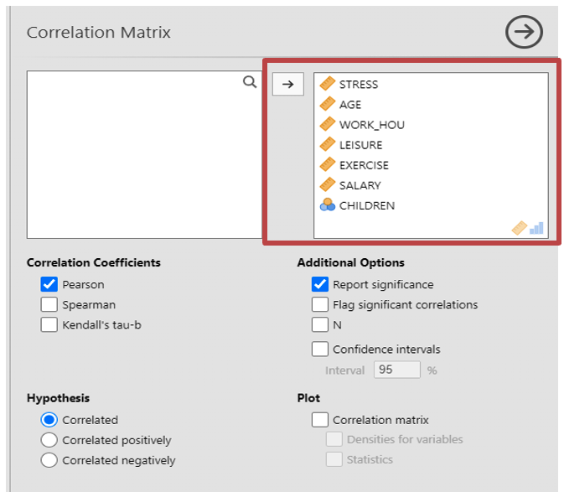Select the STRESS variable ruler icon
This screenshot has height=497, width=564.
point(327,84)
